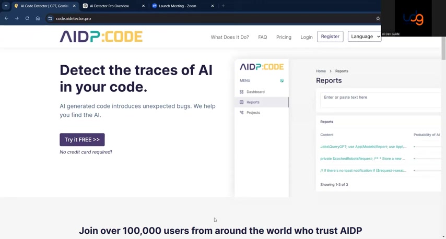
Task: Select Dashboard label in preview menu
Action: click(x=255, y=92)
